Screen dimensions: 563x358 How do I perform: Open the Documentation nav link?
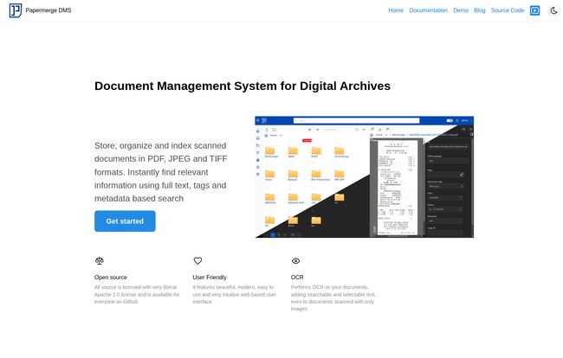point(428,10)
